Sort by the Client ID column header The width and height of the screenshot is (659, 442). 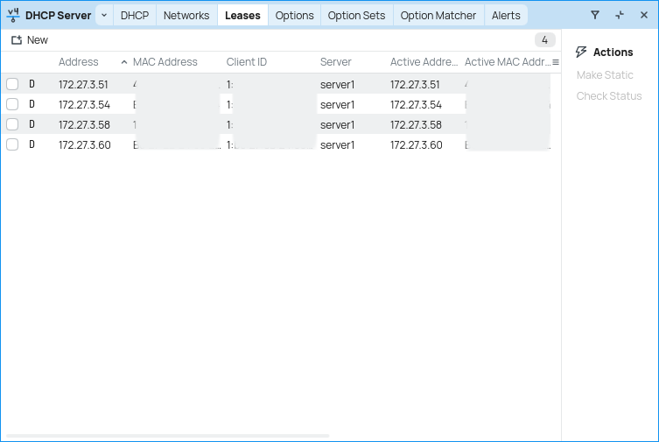click(x=246, y=62)
